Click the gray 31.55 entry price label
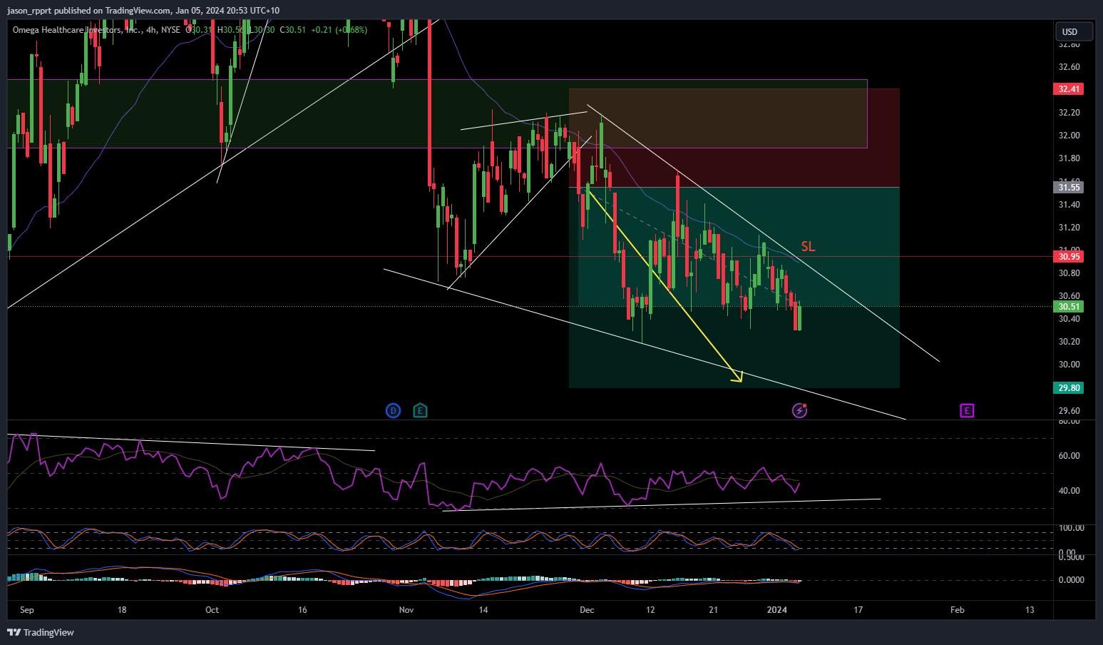1103x645 pixels. coord(1069,188)
